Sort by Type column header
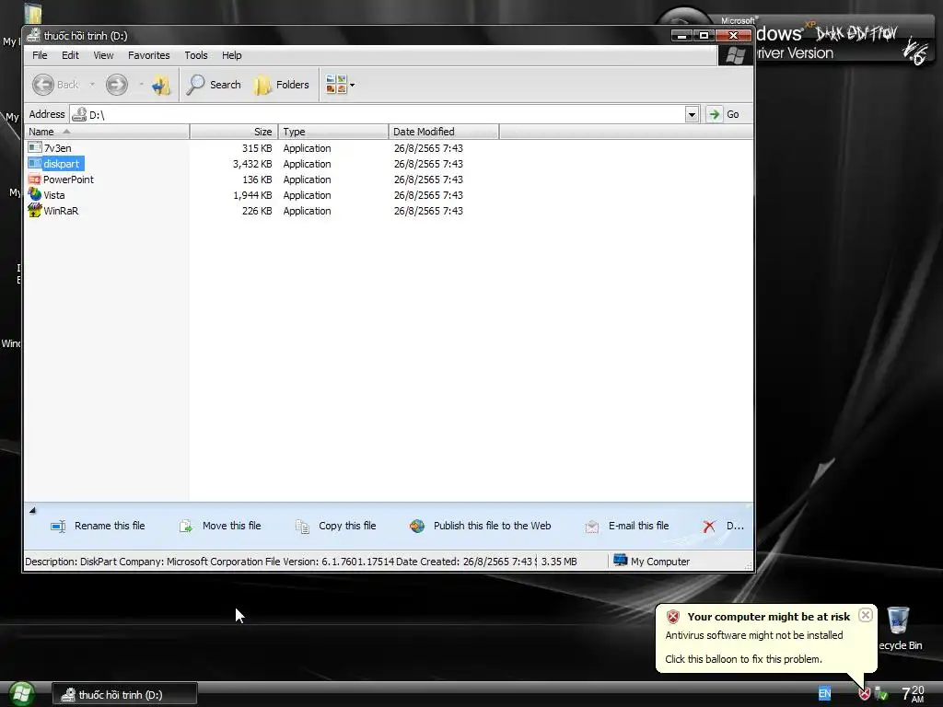Screen dimensions: 943x707 [x=333, y=132]
